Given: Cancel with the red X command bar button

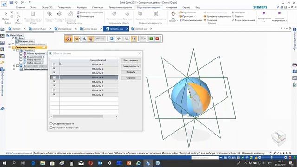Looking at the screenshot, I should click(157, 39).
